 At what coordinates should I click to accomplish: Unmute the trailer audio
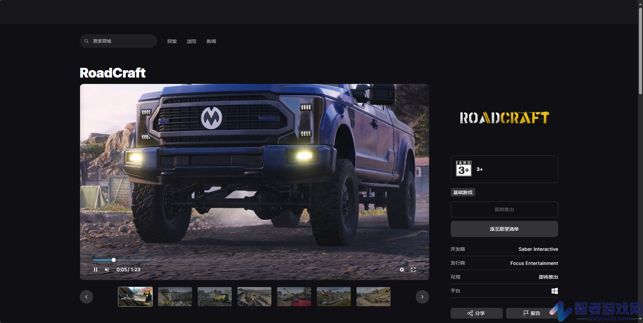107,270
